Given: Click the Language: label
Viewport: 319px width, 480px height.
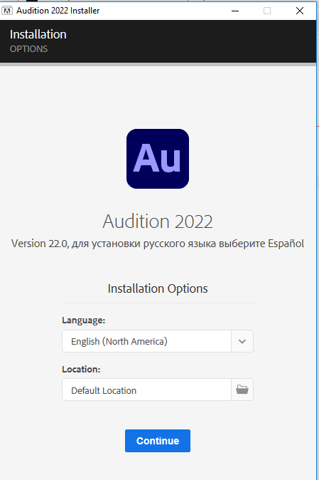Looking at the screenshot, I should coord(83,320).
